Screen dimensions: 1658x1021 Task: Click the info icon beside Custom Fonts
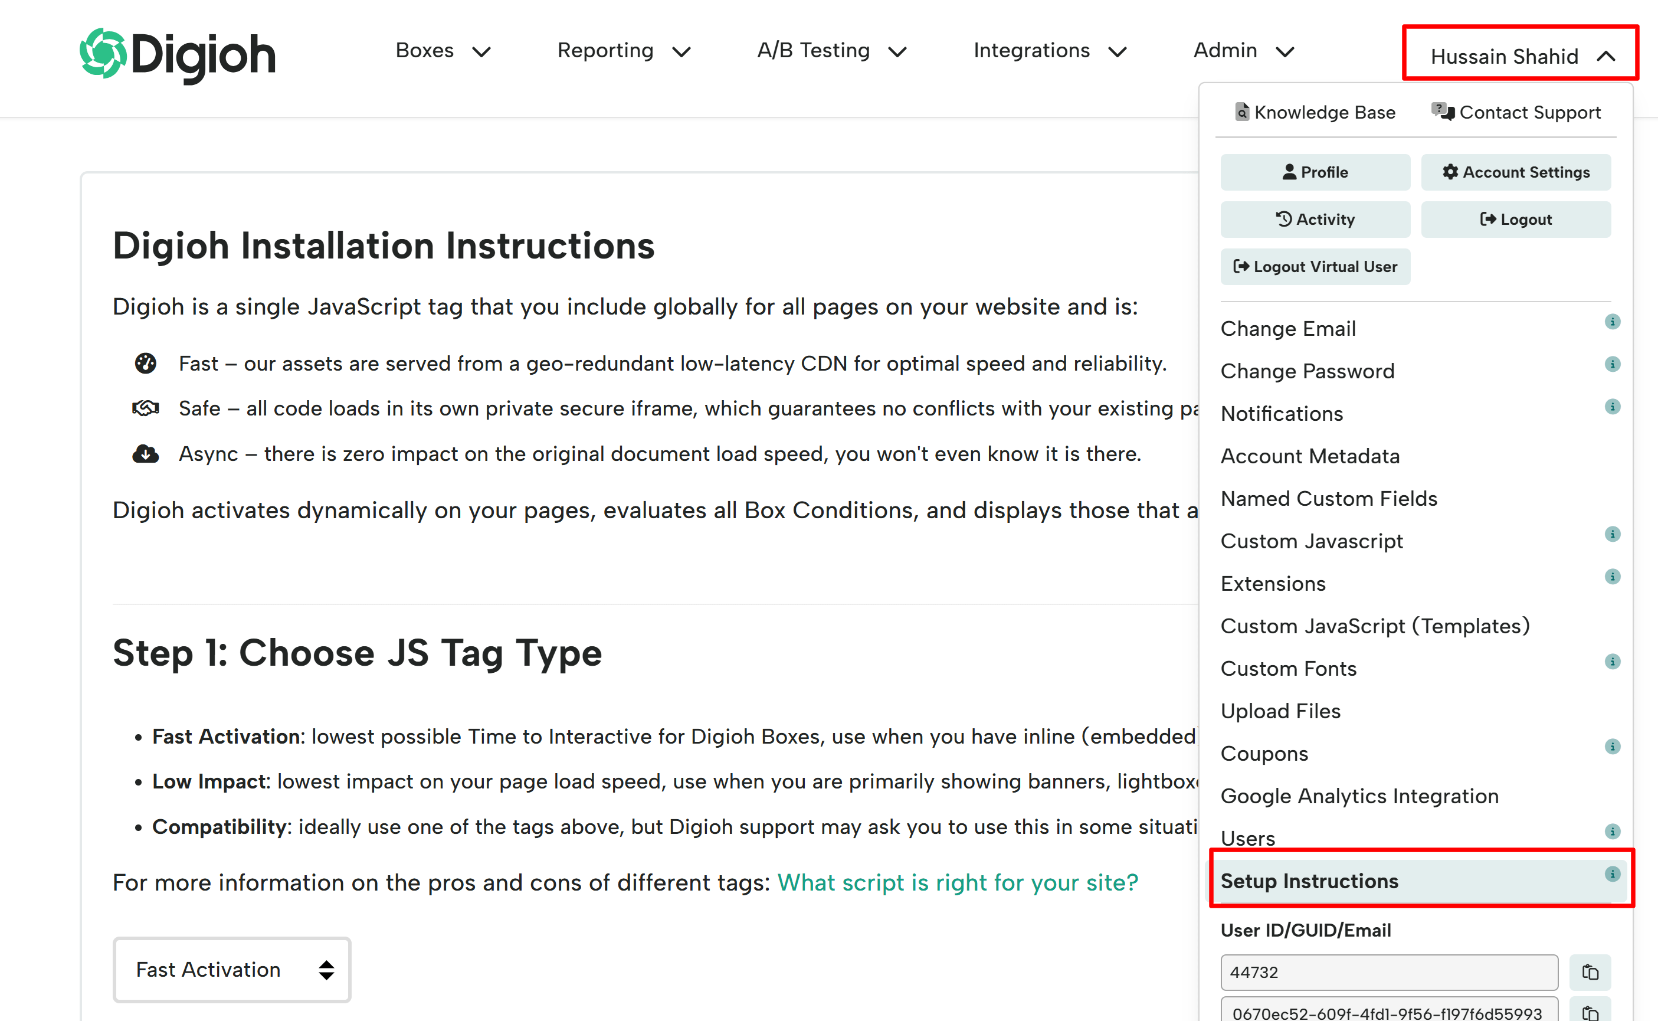[1612, 662]
